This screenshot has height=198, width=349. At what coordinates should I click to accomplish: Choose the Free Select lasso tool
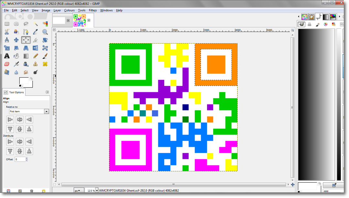(x=26, y=24)
